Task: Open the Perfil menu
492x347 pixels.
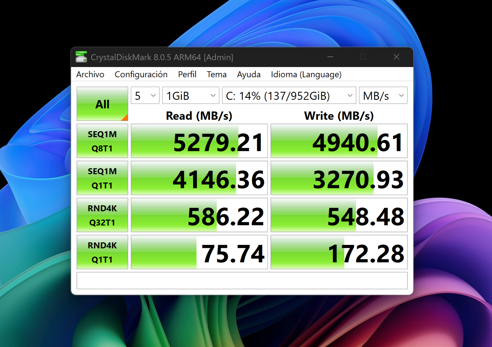Action: [x=187, y=74]
